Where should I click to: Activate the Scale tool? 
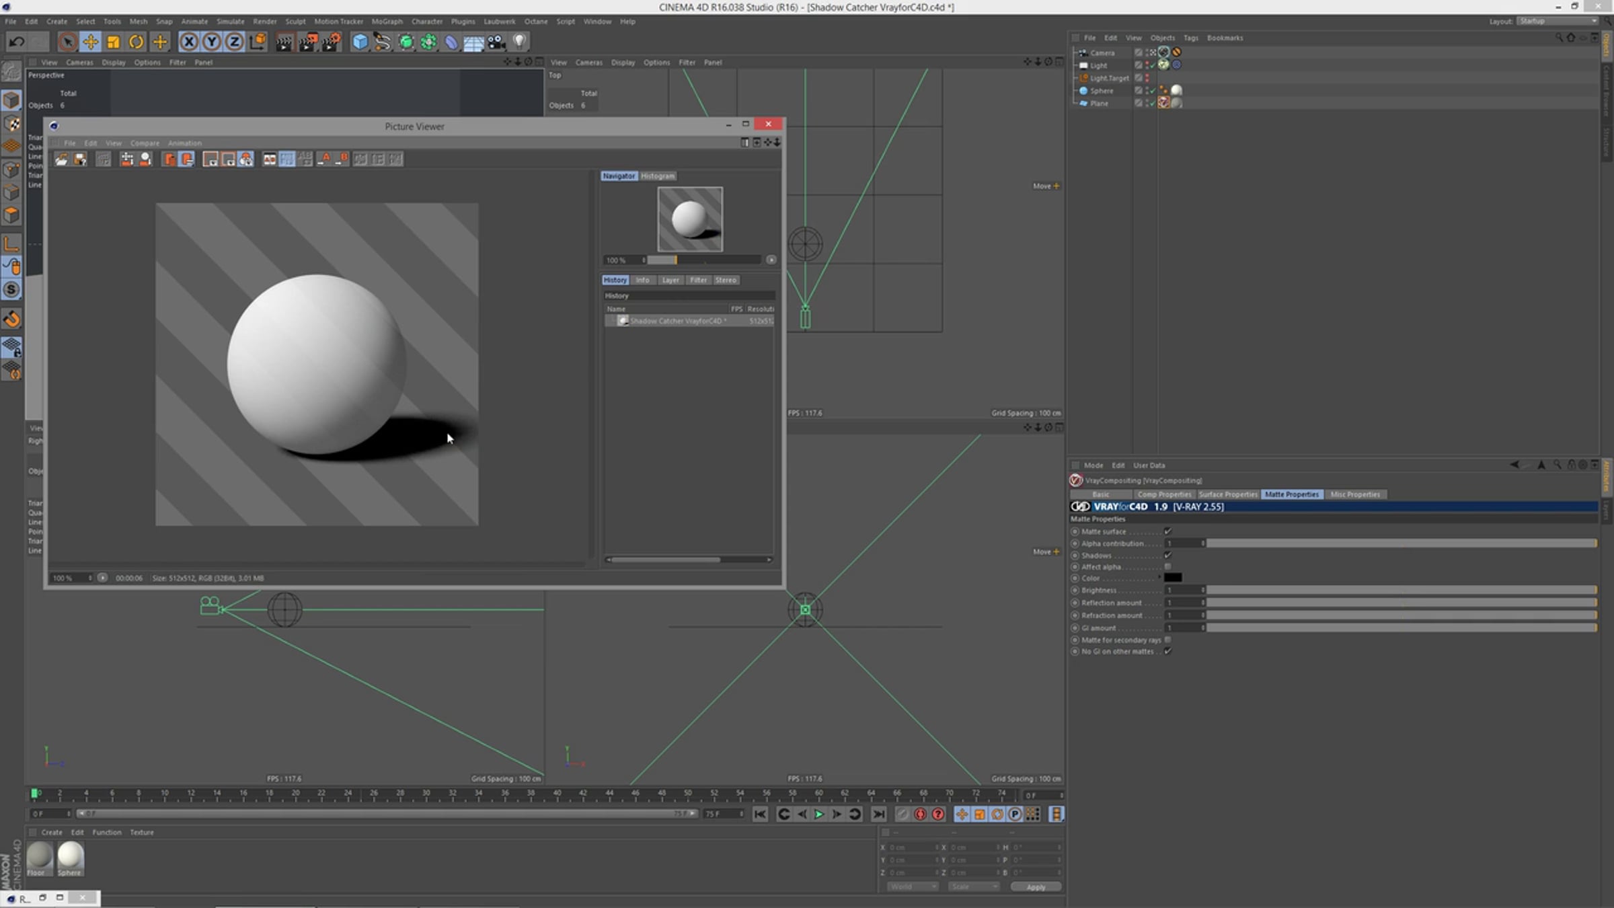click(113, 42)
